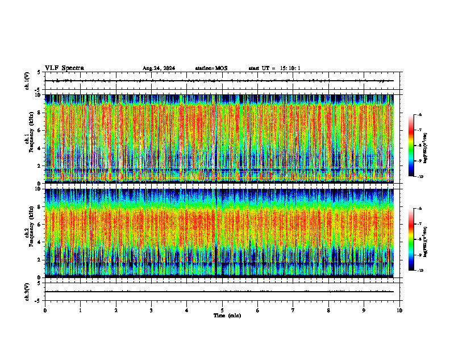
Task: Click time axis tick label "5"
Action: (x=222, y=310)
